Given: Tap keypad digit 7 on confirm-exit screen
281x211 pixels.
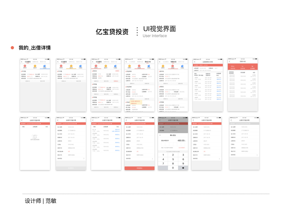Looking at the screenshot, I should coord(163,164).
